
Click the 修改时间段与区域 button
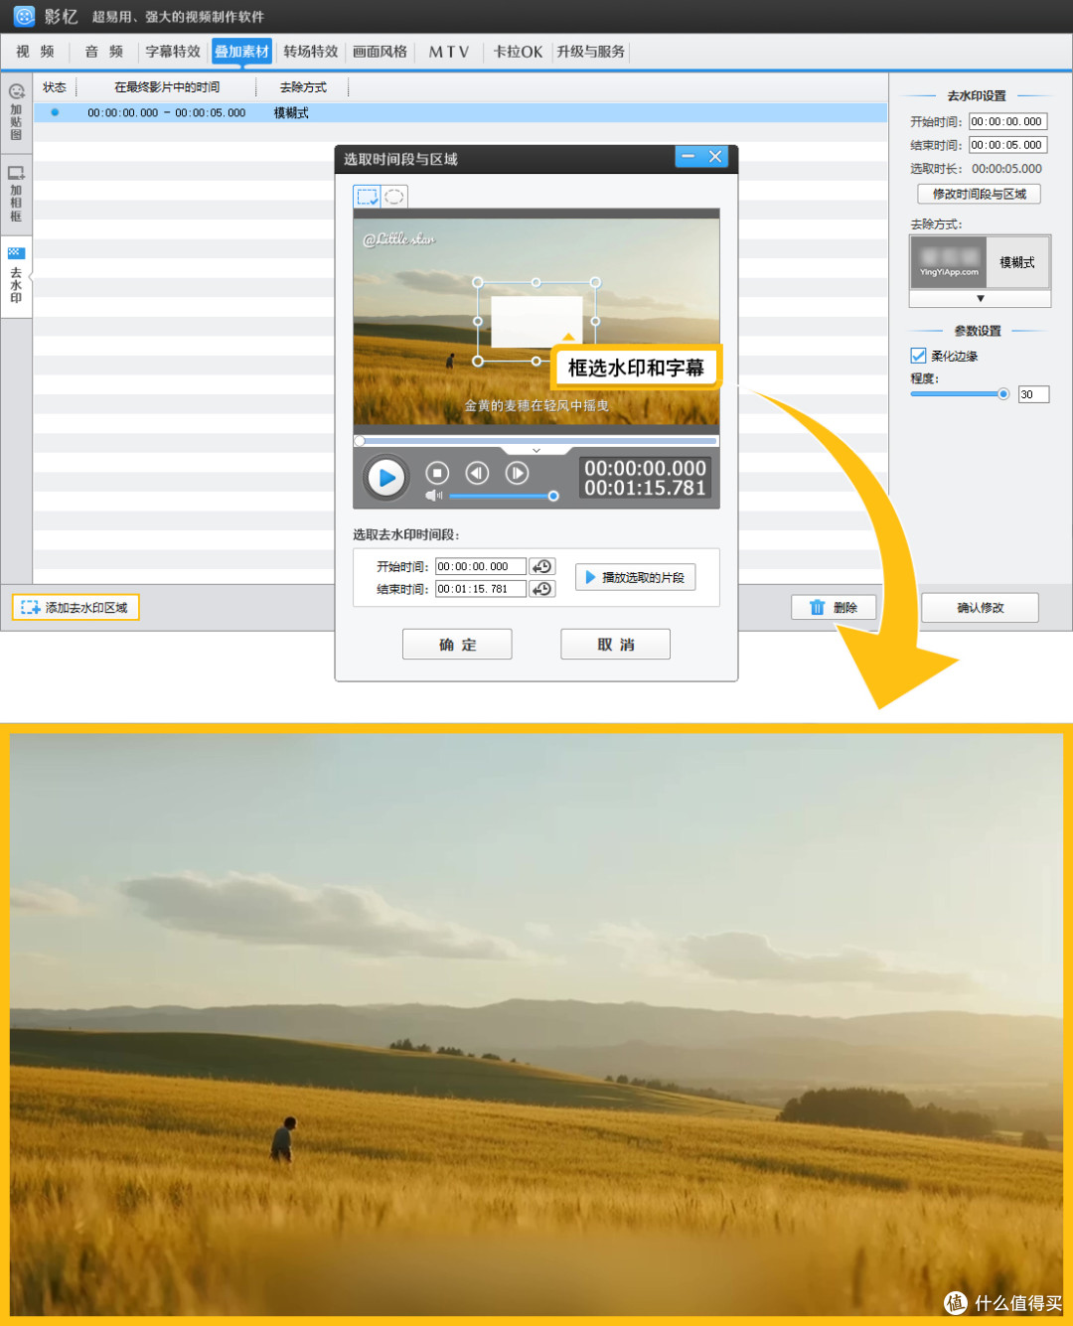coord(979,194)
